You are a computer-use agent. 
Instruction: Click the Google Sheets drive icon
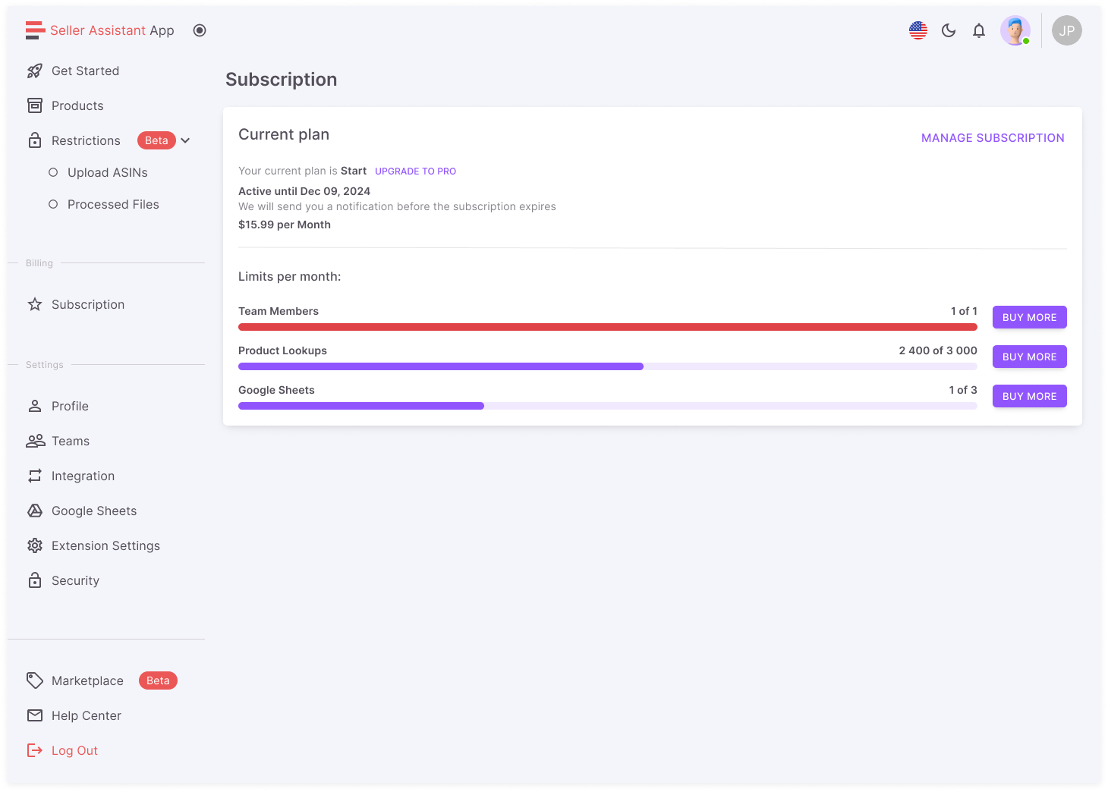[35, 511]
